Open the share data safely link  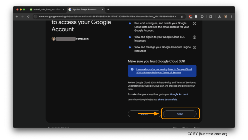click(167, 100)
